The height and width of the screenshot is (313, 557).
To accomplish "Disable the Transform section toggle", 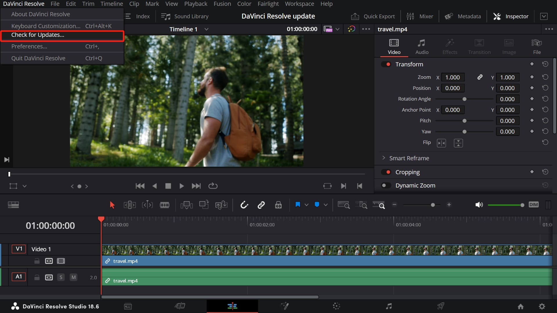I will [386, 64].
